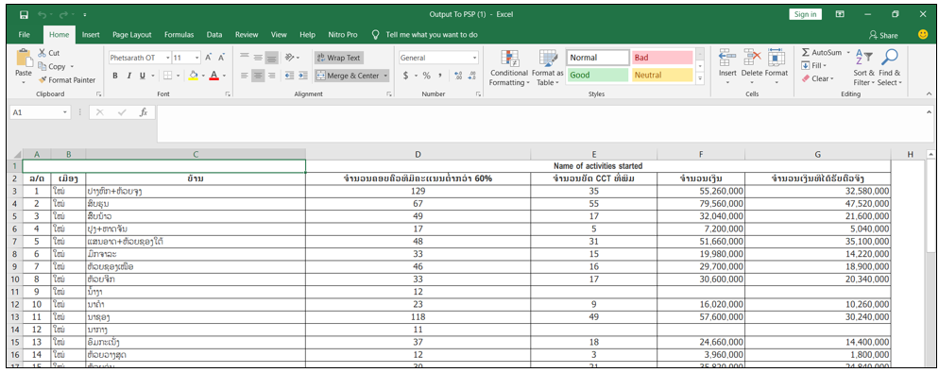This screenshot has width=939, height=373.
Task: Open Conditional Formatting
Action: pos(508,68)
